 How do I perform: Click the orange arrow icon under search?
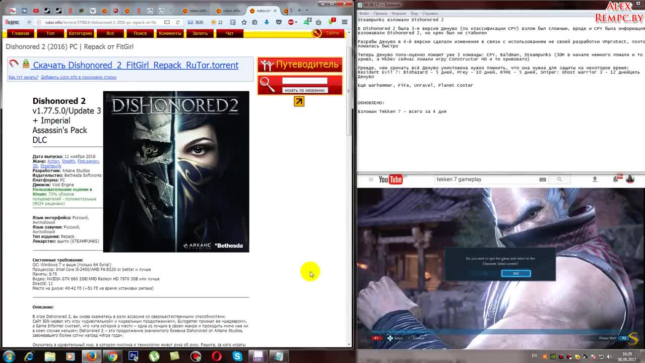[299, 101]
